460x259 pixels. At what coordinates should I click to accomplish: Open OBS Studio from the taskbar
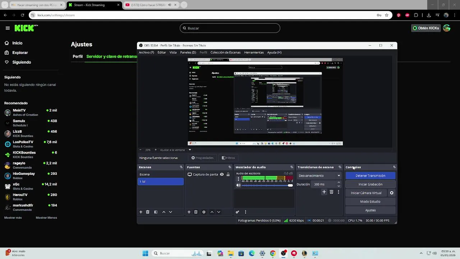pyautogui.click(x=283, y=253)
